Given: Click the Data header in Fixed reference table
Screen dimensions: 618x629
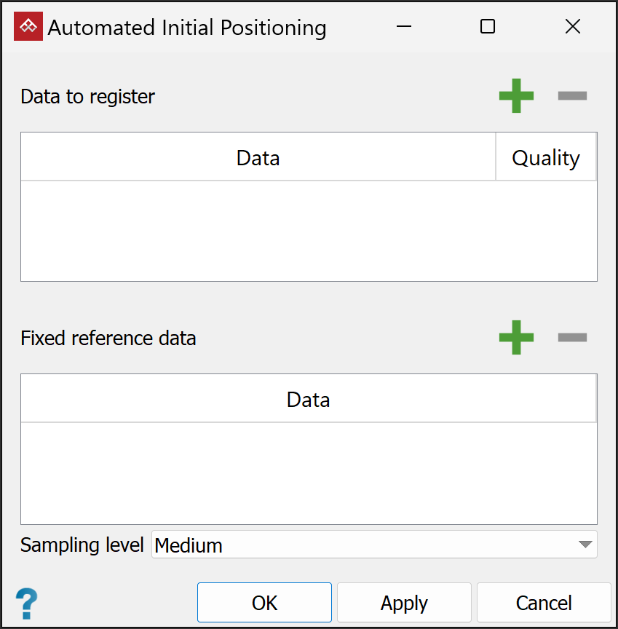Looking at the screenshot, I should [x=308, y=399].
